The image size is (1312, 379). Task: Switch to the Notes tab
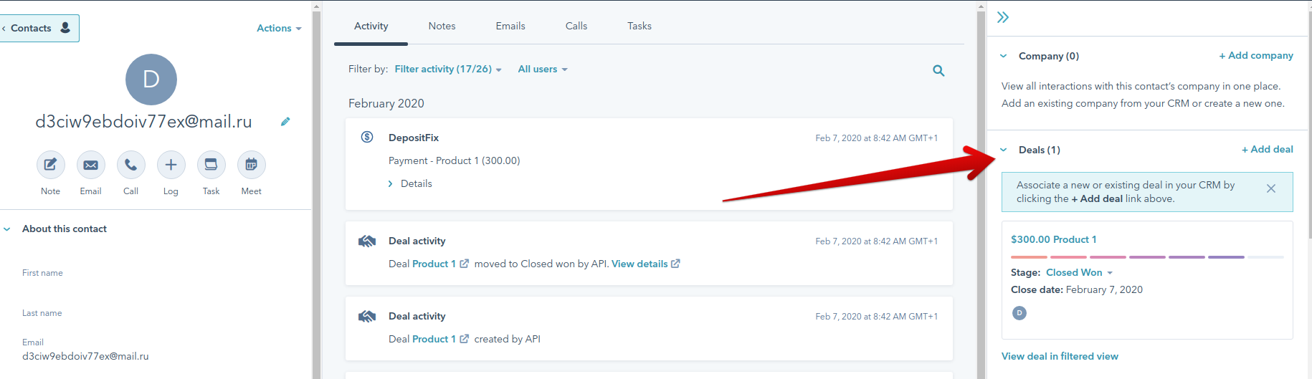[x=442, y=26]
